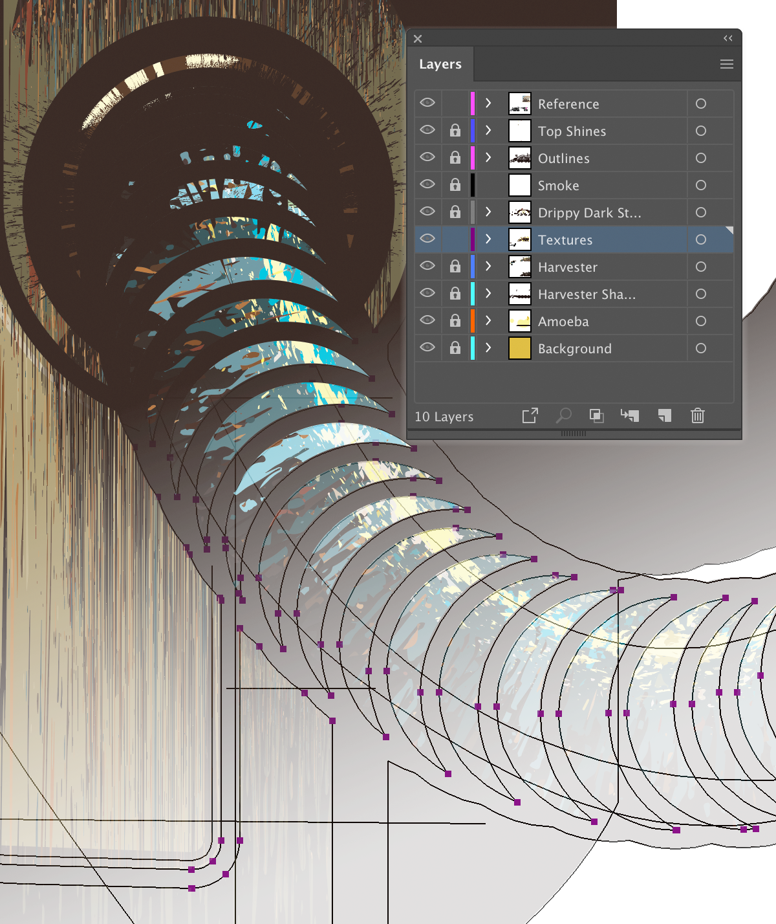The image size is (776, 924).
Task: Click the Harvester layer thumbnail
Action: [x=520, y=267]
